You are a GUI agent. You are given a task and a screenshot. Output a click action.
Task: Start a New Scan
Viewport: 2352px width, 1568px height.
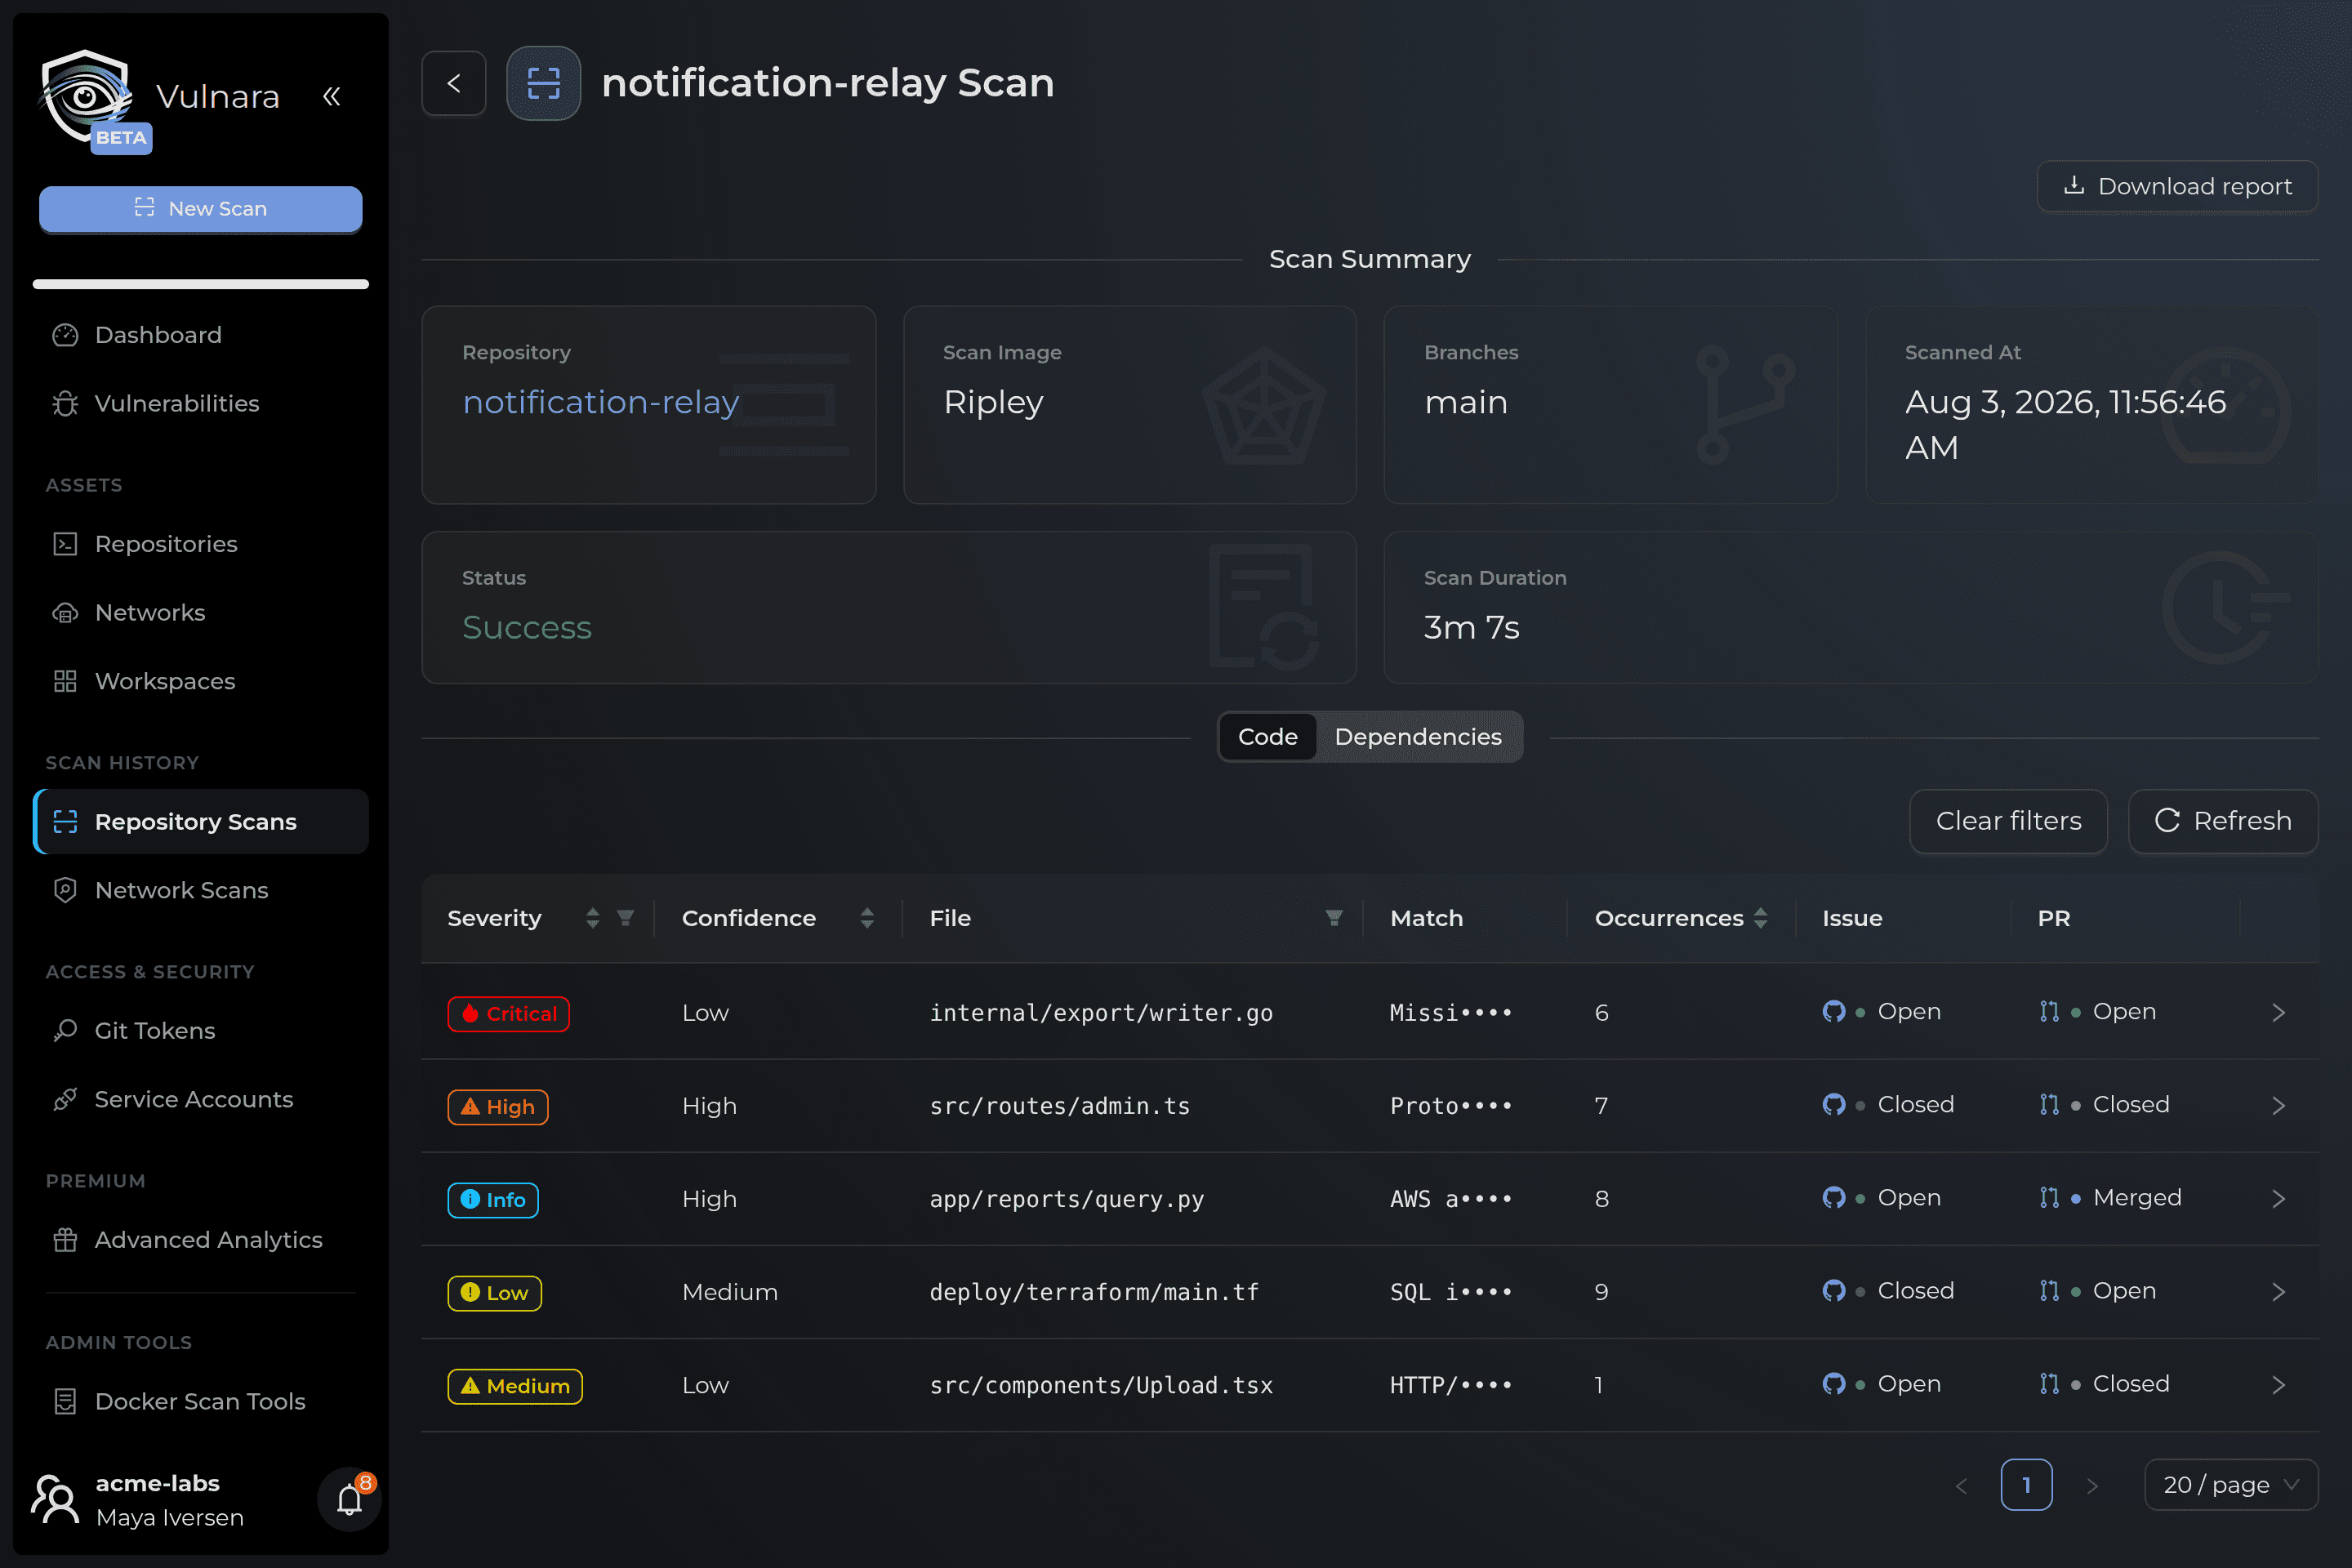click(x=200, y=209)
